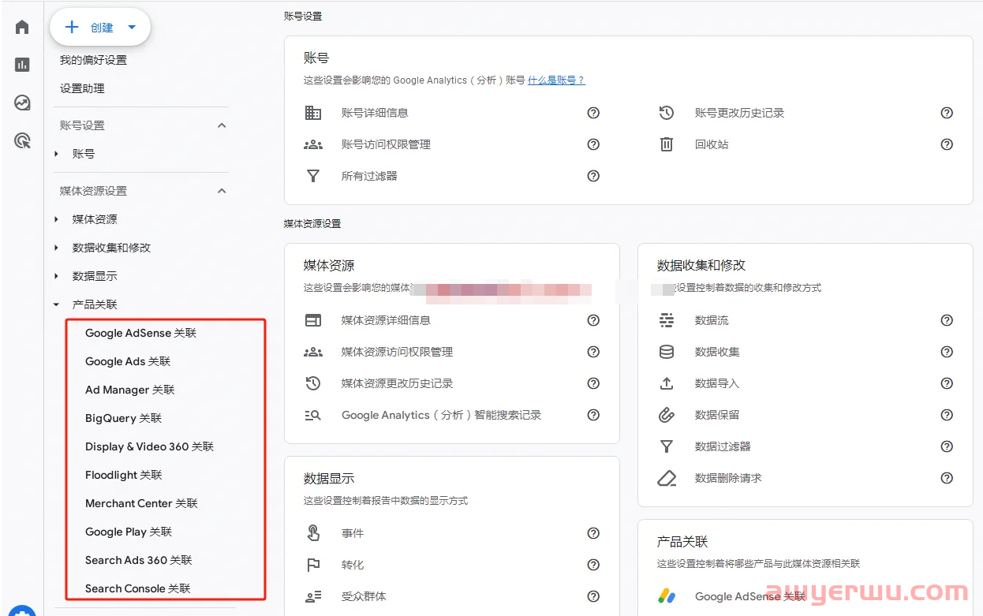Open 回收站 setting
Screen dimensions: 983x616
pyautogui.click(x=712, y=144)
